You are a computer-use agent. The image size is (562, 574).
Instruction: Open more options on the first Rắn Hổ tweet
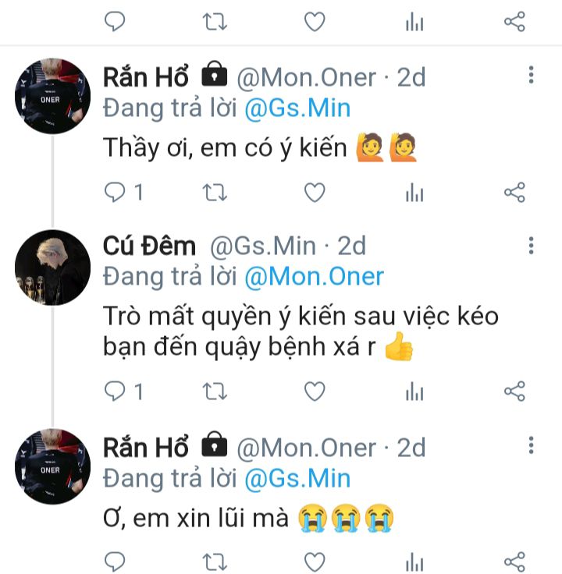531,75
